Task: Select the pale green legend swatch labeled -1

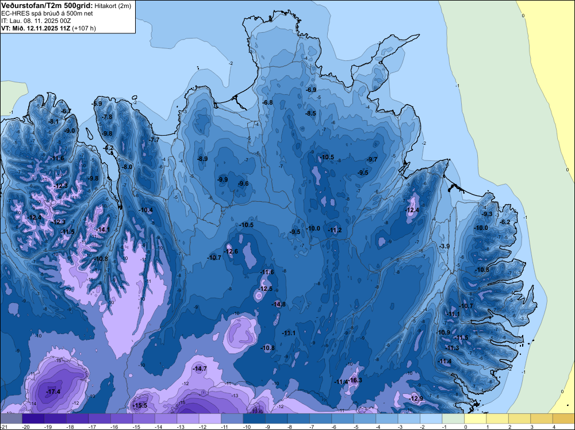Action: tap(453, 419)
